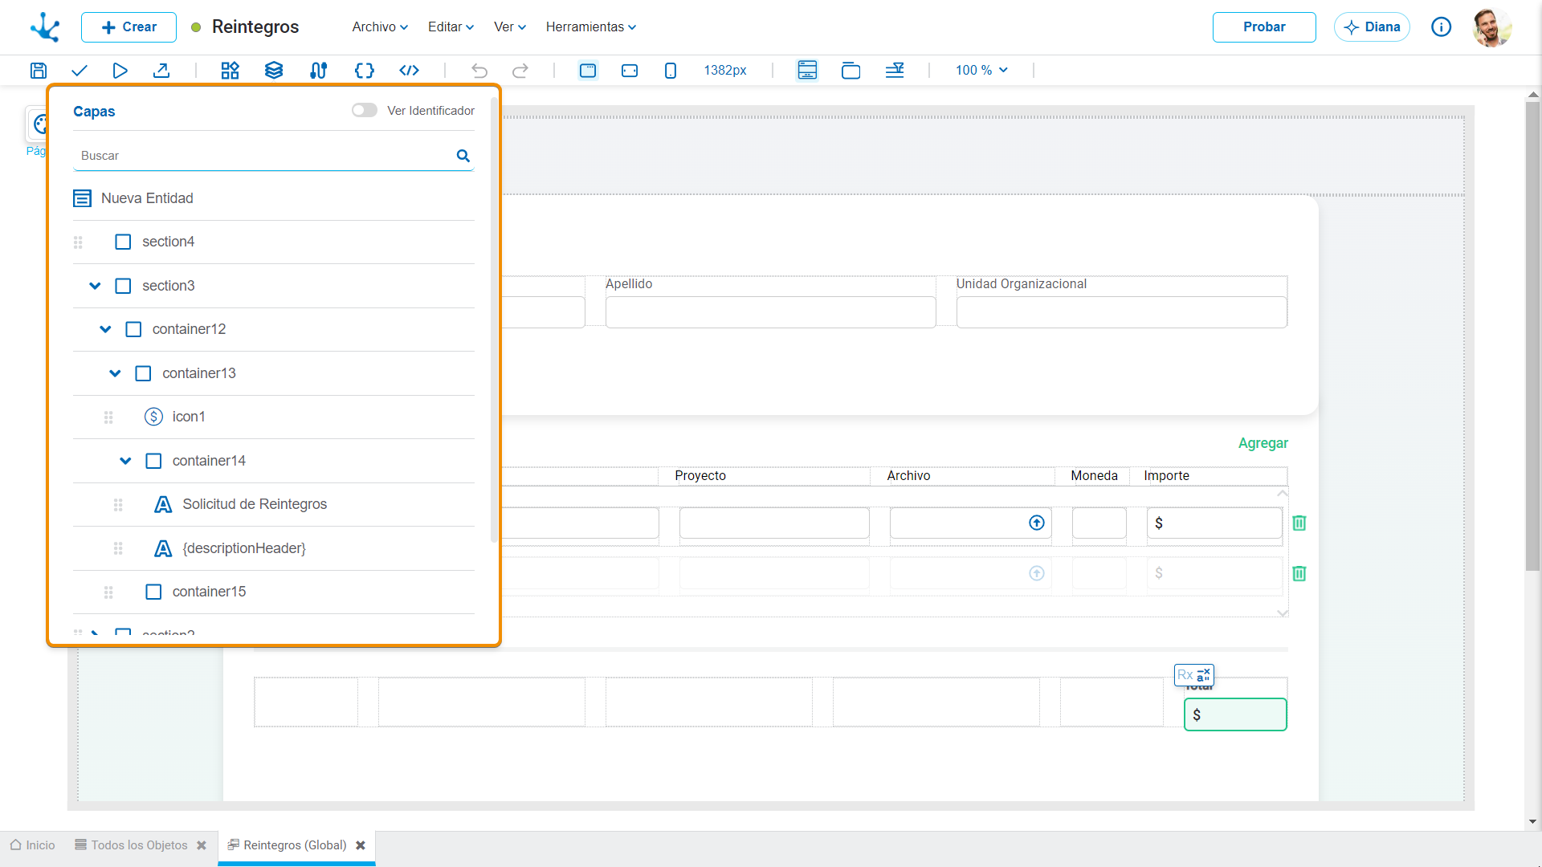Select the mobile phone viewport icon
Viewport: 1542px width, 867px height.
[x=671, y=71]
